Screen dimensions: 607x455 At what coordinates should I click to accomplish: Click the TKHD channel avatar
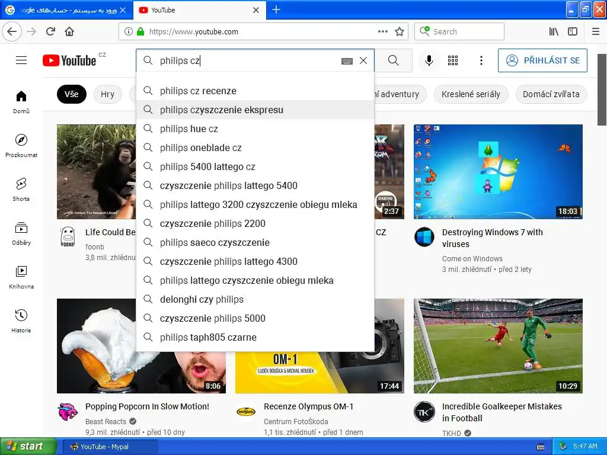424,412
